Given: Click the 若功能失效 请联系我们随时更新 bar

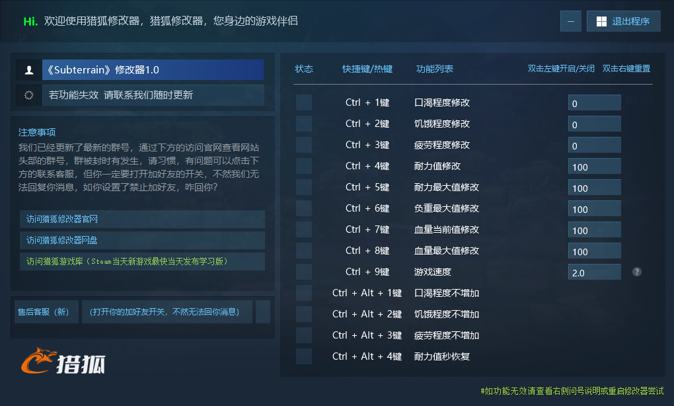Looking at the screenshot, I should click(153, 95).
